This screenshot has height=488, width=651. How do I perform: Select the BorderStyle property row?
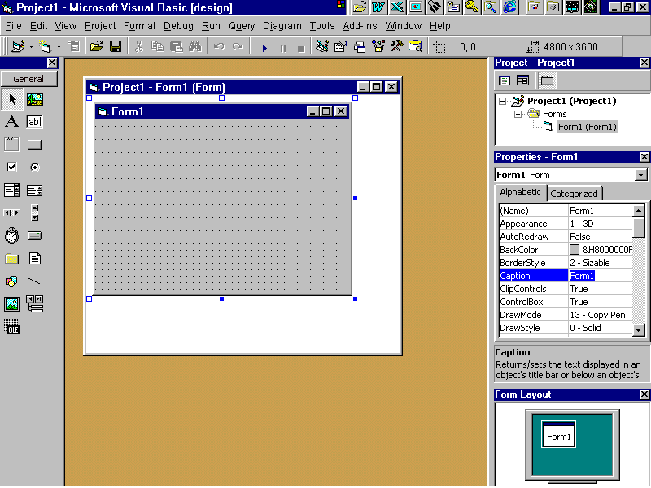coord(566,263)
